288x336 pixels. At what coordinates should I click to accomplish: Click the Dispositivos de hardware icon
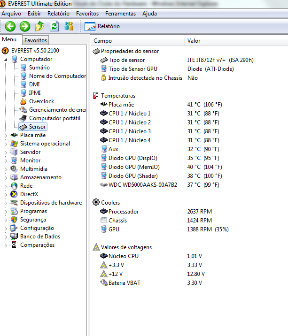[14, 203]
